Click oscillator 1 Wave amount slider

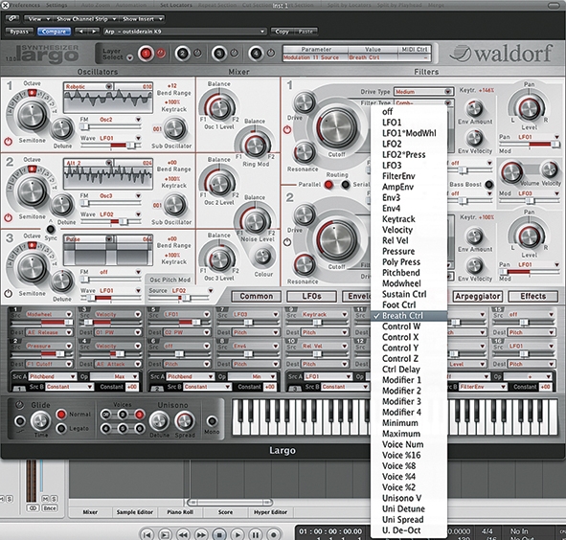[x=111, y=146]
